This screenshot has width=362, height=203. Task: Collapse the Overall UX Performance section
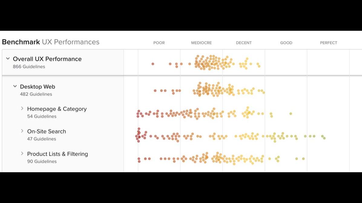(8, 59)
